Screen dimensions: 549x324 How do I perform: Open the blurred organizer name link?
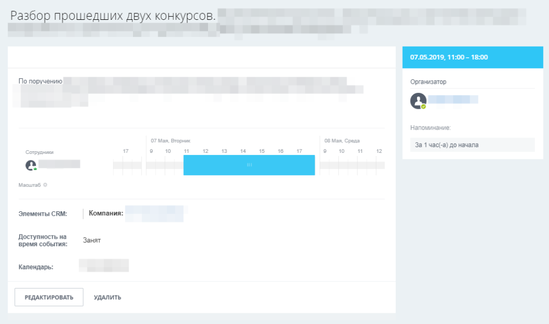(x=453, y=99)
